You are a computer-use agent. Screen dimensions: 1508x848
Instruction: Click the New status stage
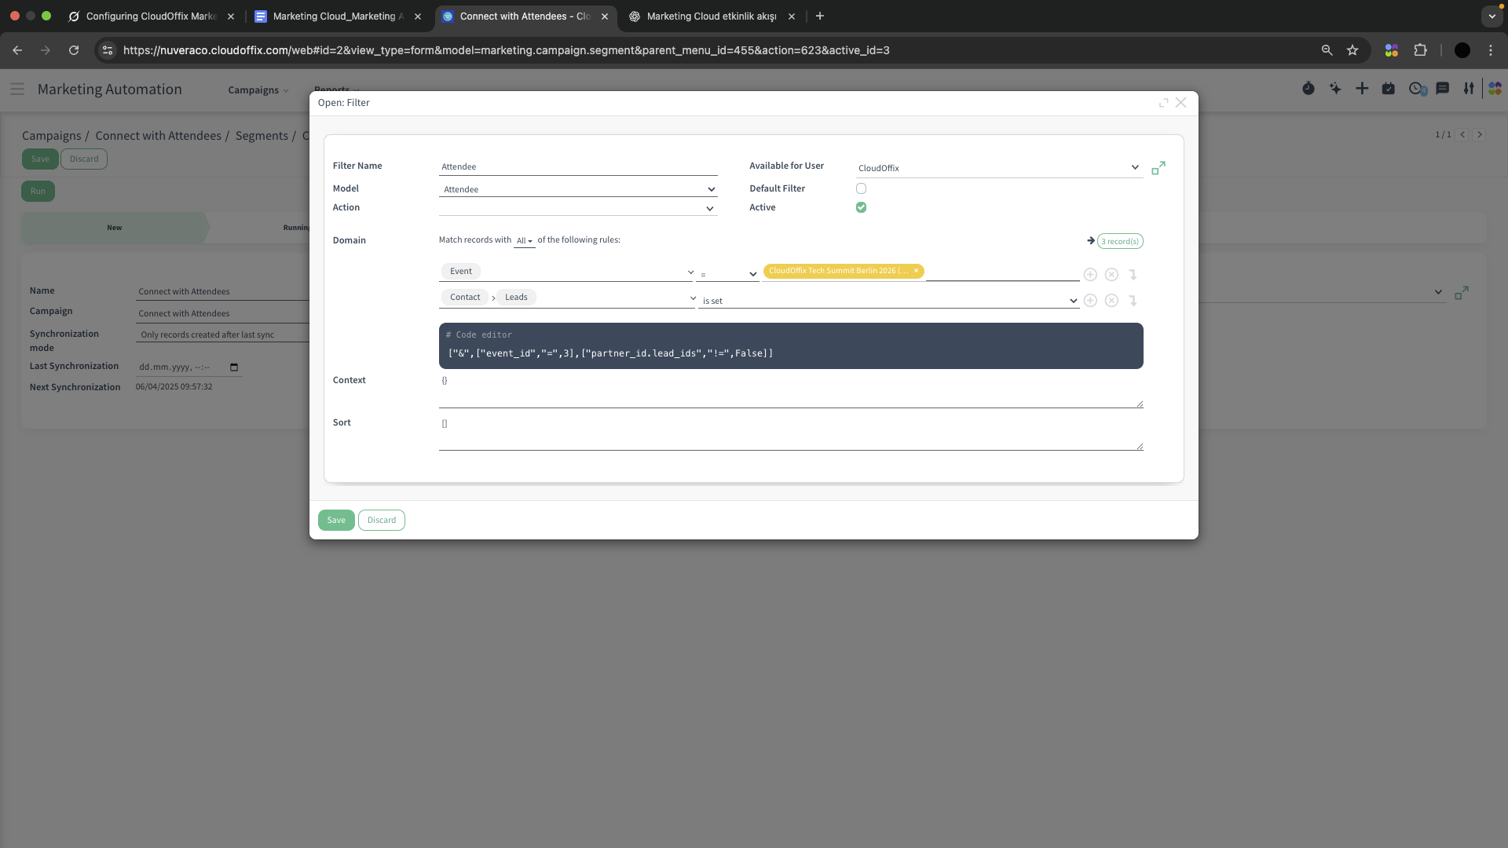(x=115, y=228)
